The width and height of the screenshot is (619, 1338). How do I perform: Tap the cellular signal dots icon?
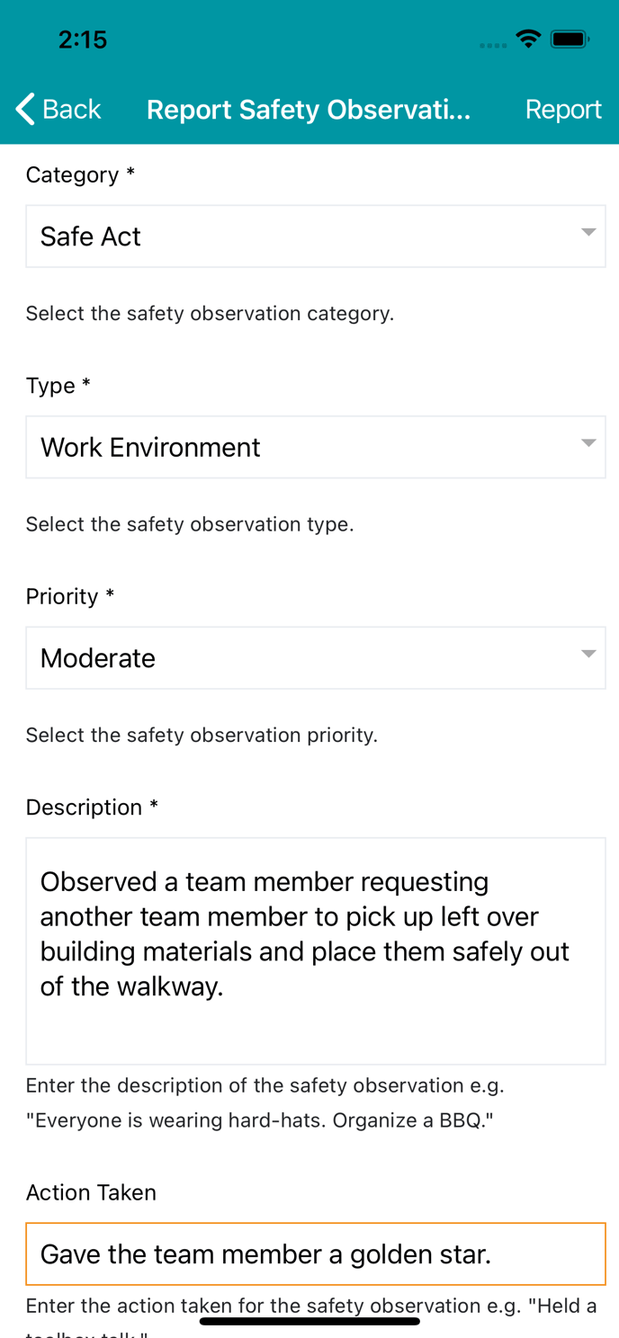tap(493, 45)
